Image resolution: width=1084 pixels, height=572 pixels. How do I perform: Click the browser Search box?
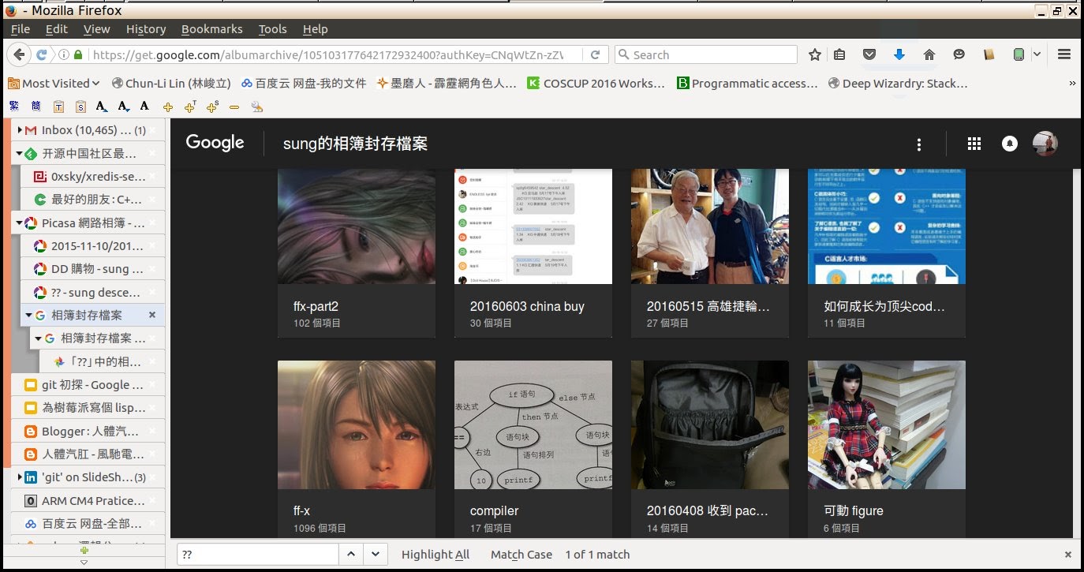pyautogui.click(x=706, y=54)
